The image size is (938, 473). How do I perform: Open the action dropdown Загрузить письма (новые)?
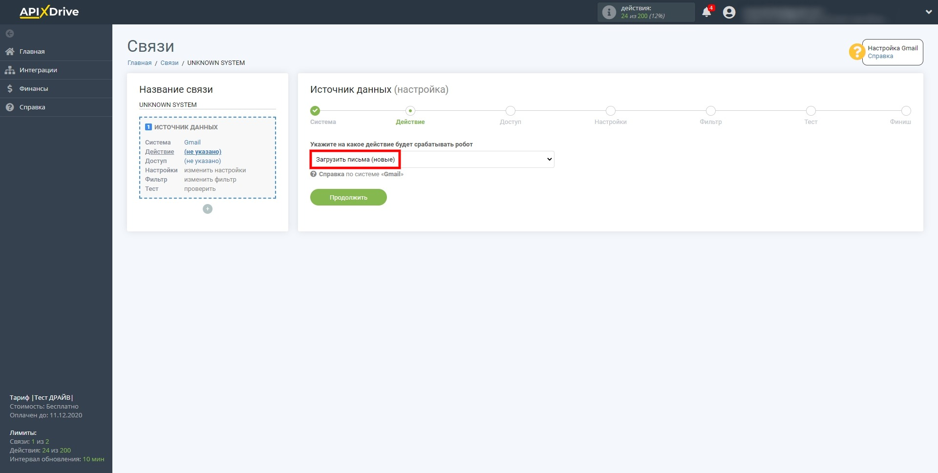click(x=432, y=159)
